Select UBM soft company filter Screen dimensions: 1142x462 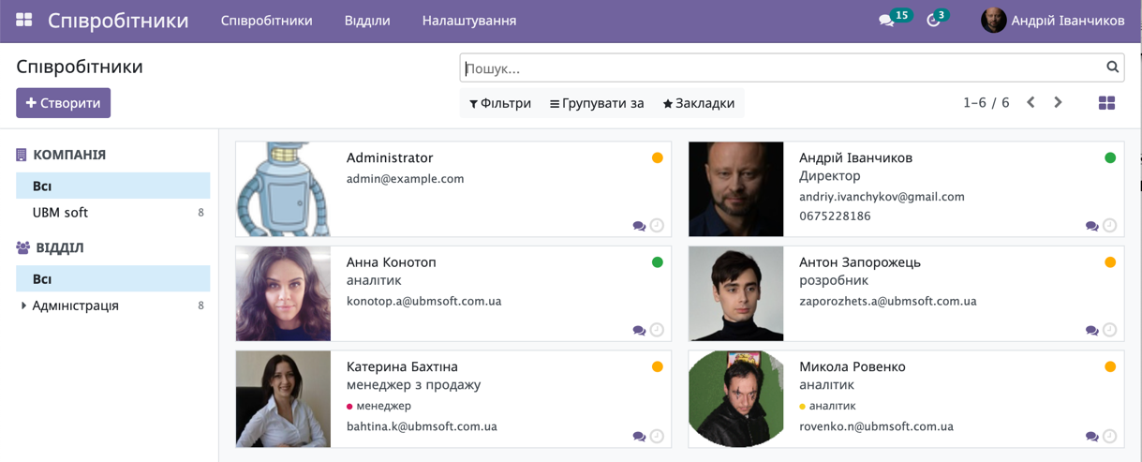tap(60, 213)
